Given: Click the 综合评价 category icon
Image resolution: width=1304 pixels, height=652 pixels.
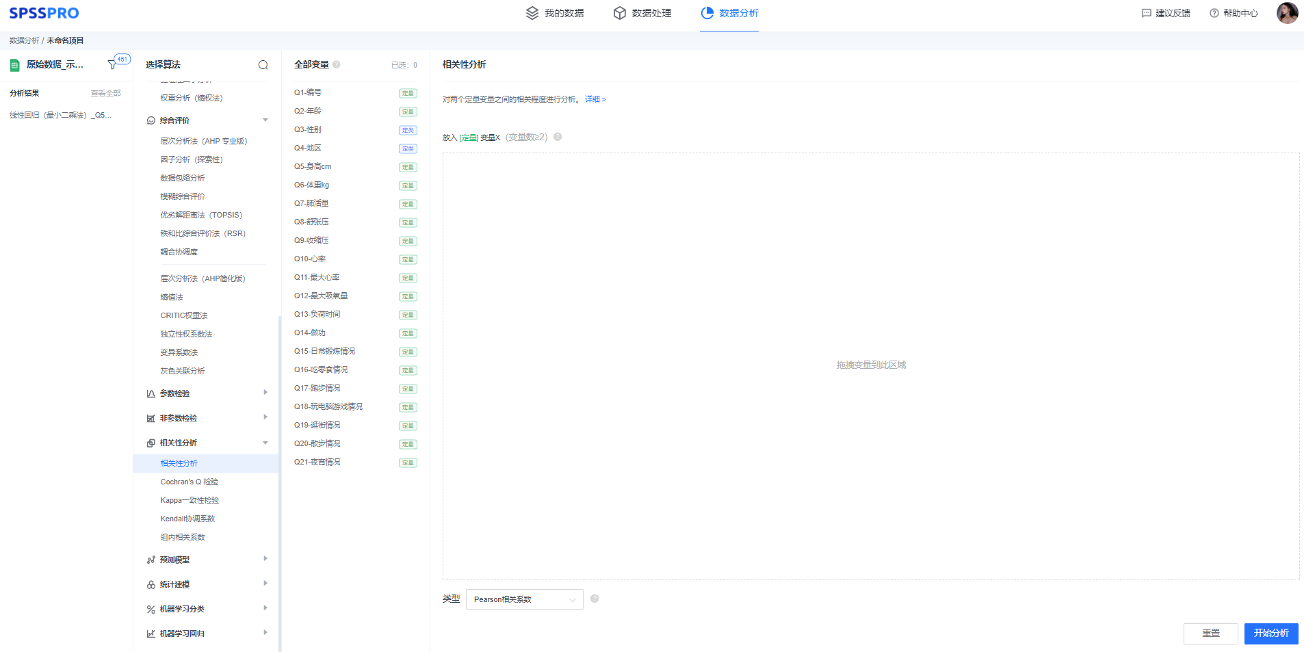Looking at the screenshot, I should [x=151, y=120].
